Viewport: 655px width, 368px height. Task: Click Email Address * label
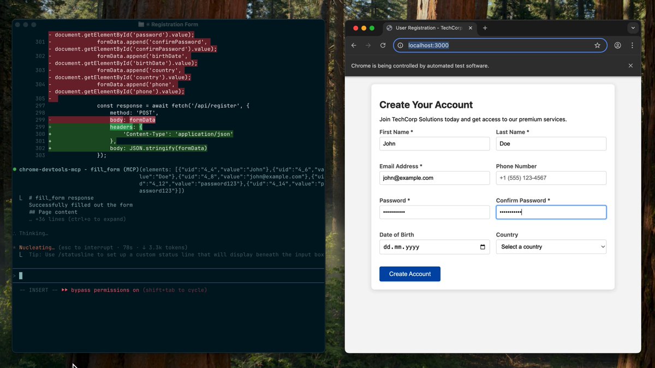tap(401, 166)
